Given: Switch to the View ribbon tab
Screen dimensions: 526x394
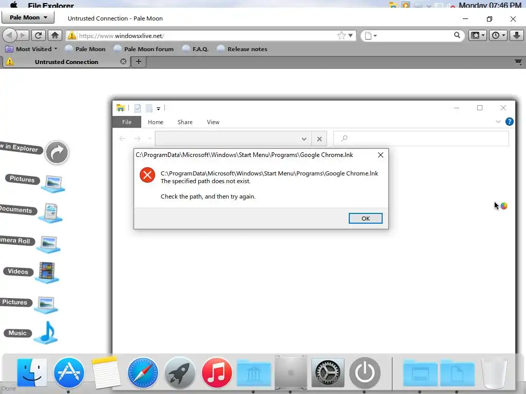Looking at the screenshot, I should tap(213, 122).
